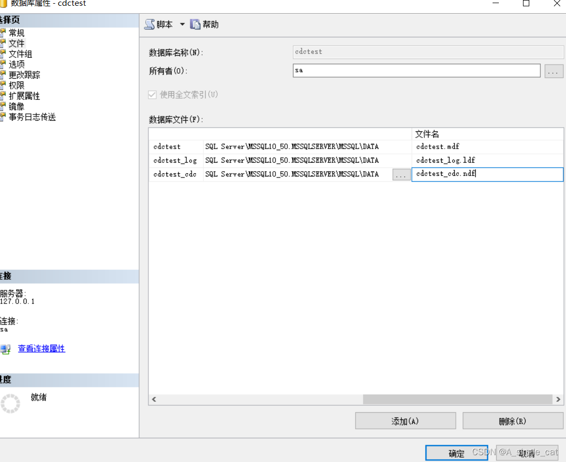Open the owner browse (...) dialog

[553, 70]
